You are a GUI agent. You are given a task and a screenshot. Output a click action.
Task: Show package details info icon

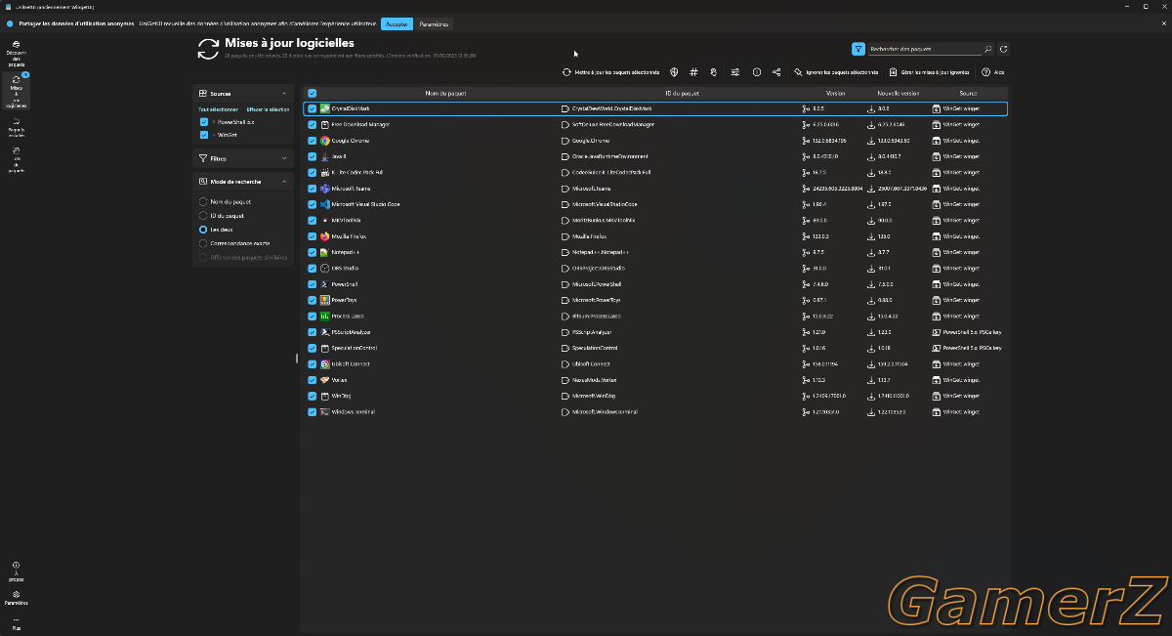[x=757, y=72]
